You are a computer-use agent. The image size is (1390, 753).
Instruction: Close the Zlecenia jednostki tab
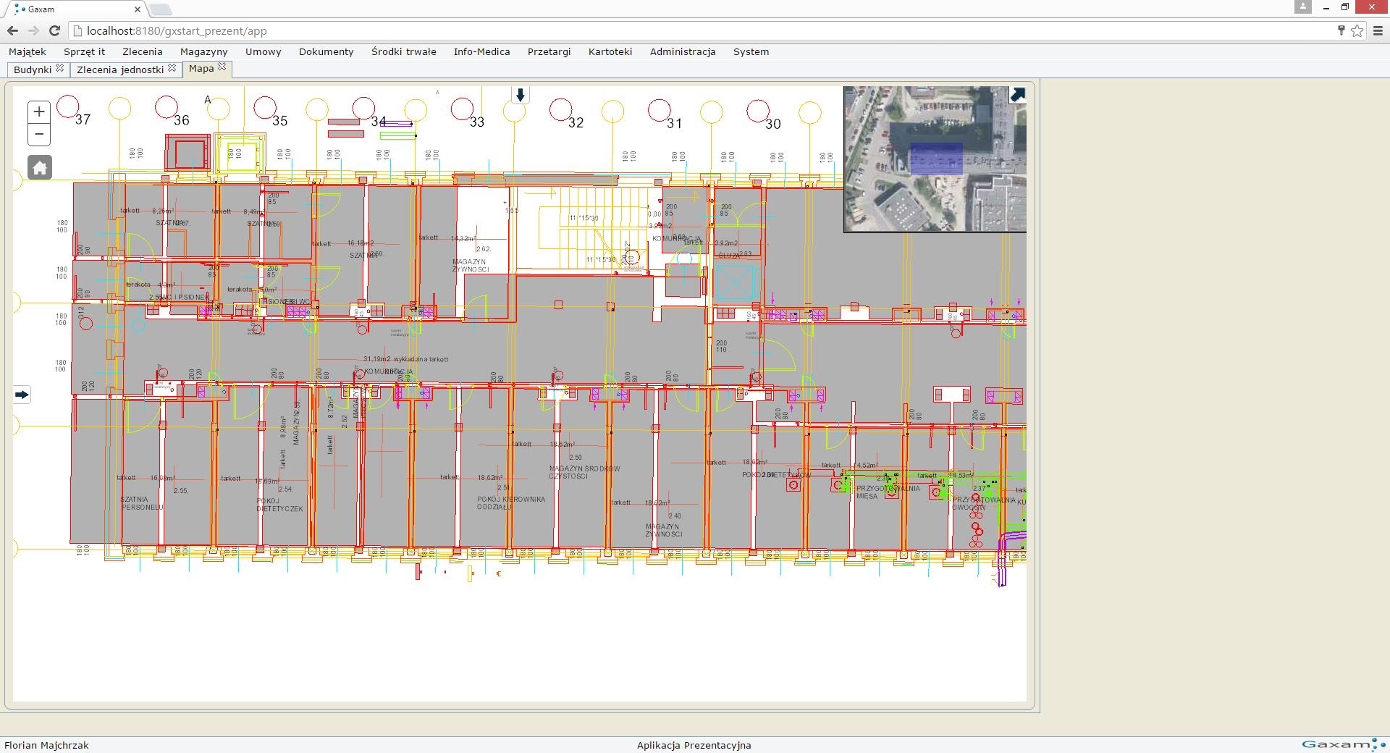(172, 68)
